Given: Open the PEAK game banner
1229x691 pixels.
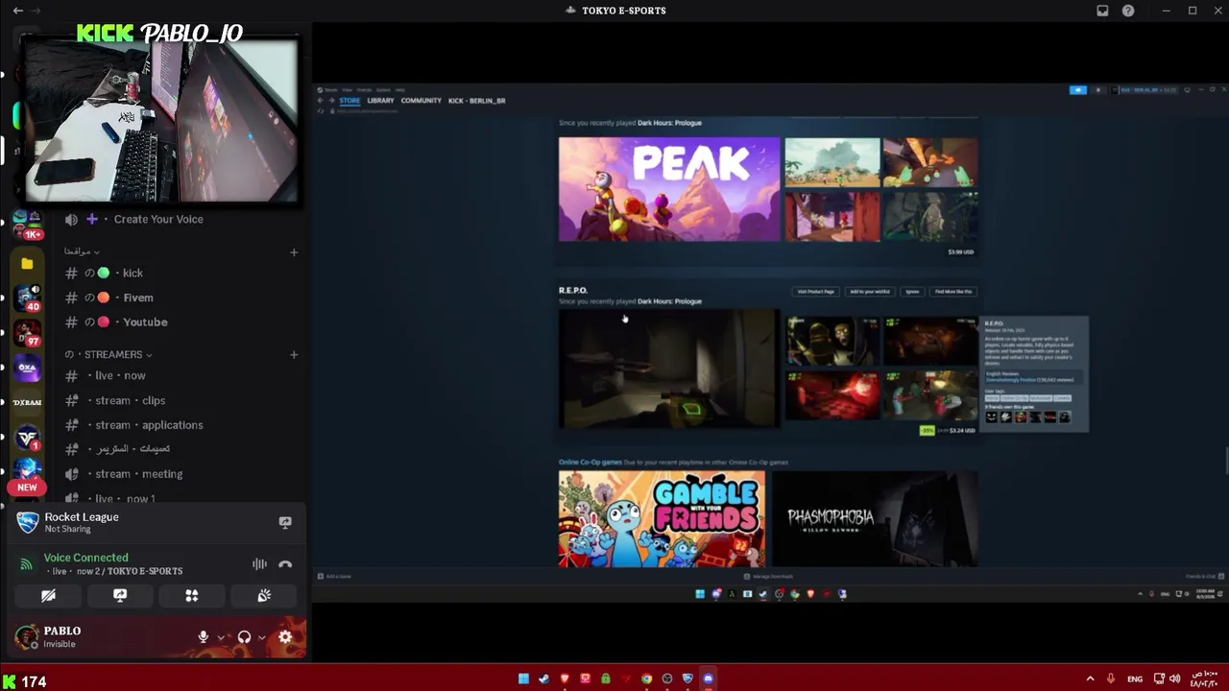Looking at the screenshot, I should (x=669, y=189).
